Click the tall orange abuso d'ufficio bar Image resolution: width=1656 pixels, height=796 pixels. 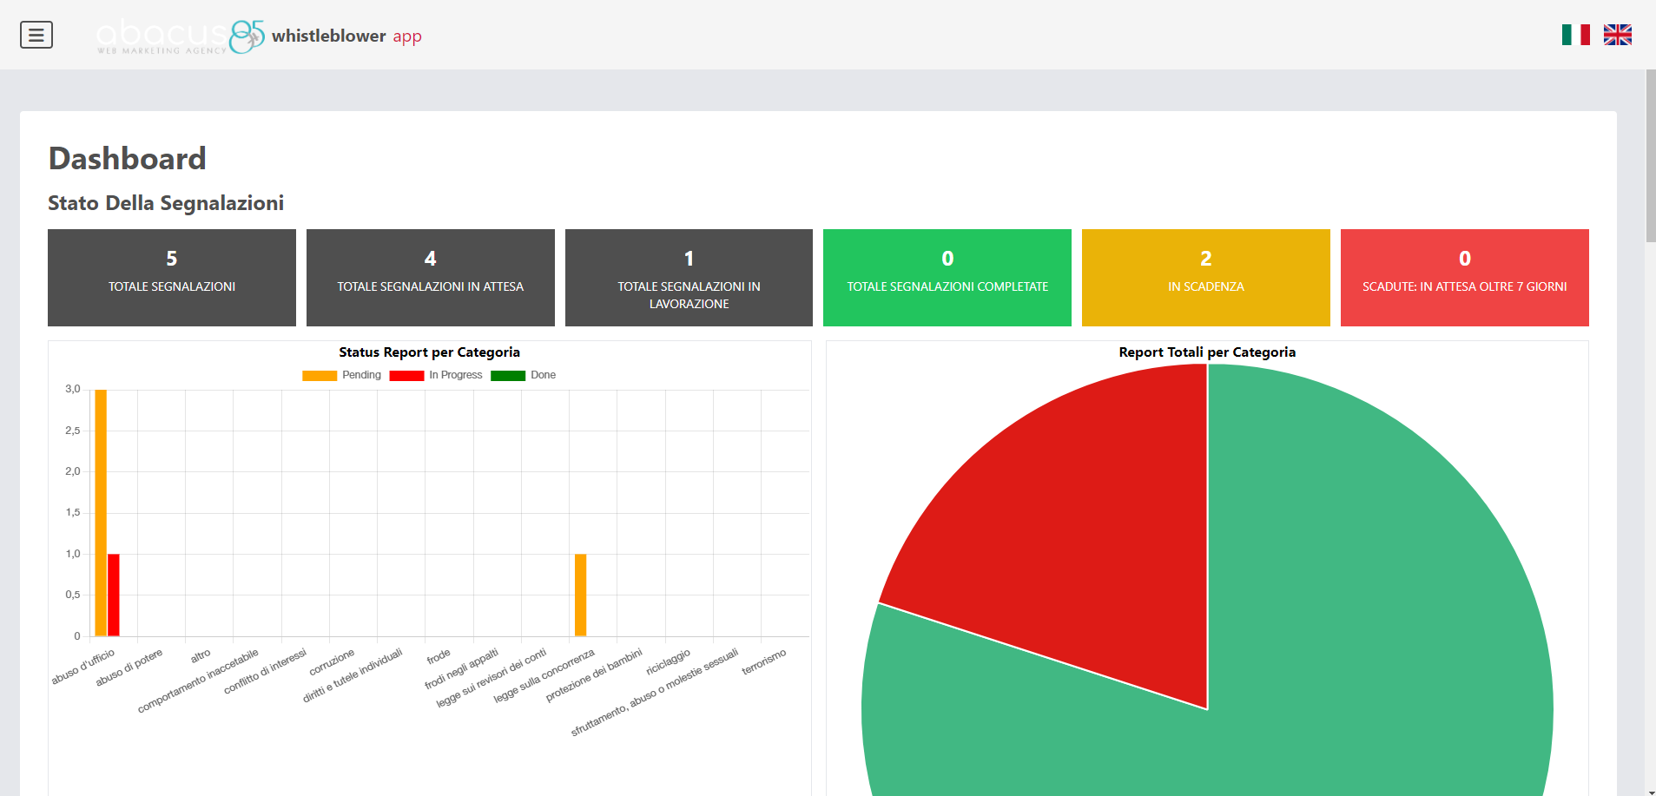pyautogui.click(x=101, y=512)
